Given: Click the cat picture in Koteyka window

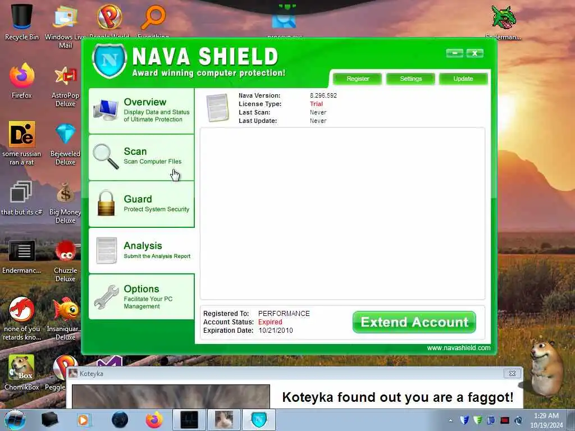Looking at the screenshot, I should tap(171, 396).
